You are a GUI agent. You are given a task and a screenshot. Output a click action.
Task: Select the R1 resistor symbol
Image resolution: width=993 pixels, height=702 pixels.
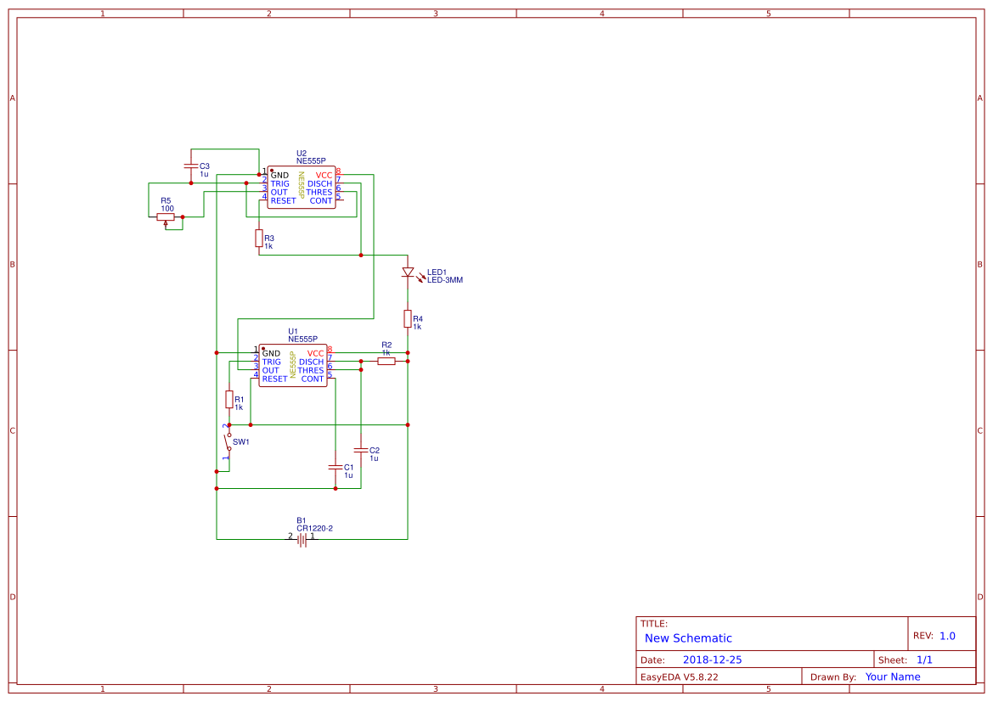[x=229, y=399]
